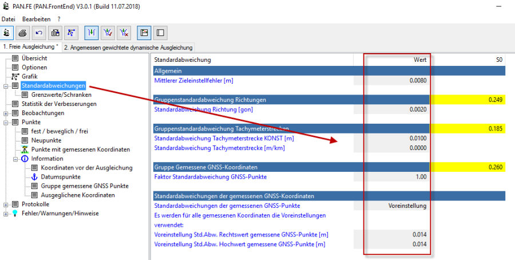Toggle the split panel layout button
The image size is (515, 260).
click(x=144, y=33)
